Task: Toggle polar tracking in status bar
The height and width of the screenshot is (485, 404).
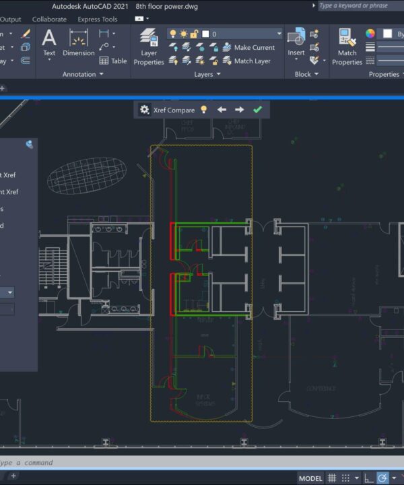Action: pyautogui.click(x=382, y=478)
